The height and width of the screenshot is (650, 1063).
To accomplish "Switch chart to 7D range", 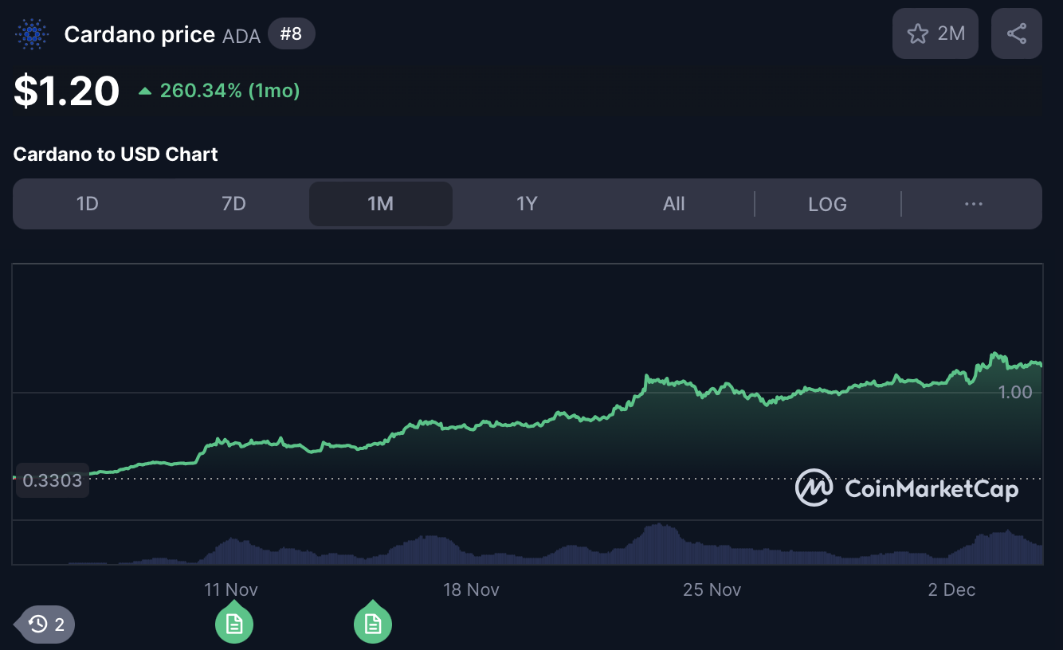I will pos(233,204).
